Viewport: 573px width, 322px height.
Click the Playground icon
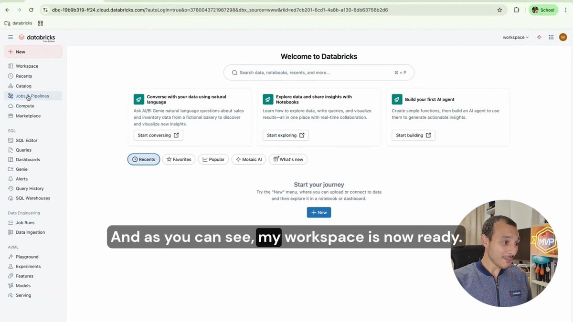(11, 257)
